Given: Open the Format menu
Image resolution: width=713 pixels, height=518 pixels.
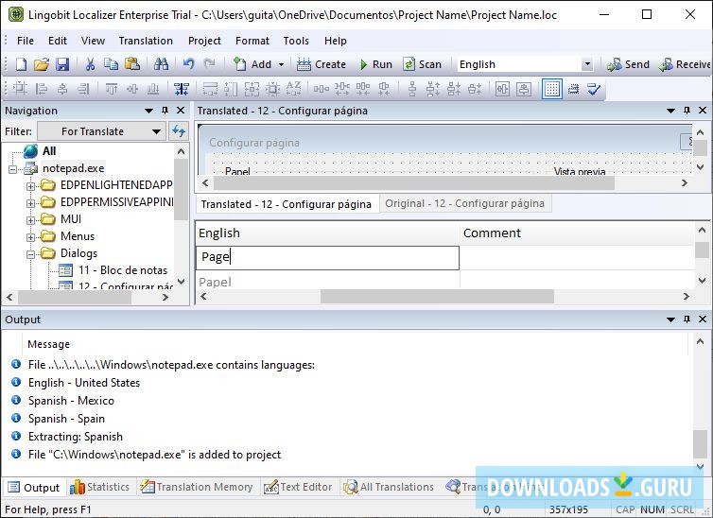Looking at the screenshot, I should coord(252,41).
